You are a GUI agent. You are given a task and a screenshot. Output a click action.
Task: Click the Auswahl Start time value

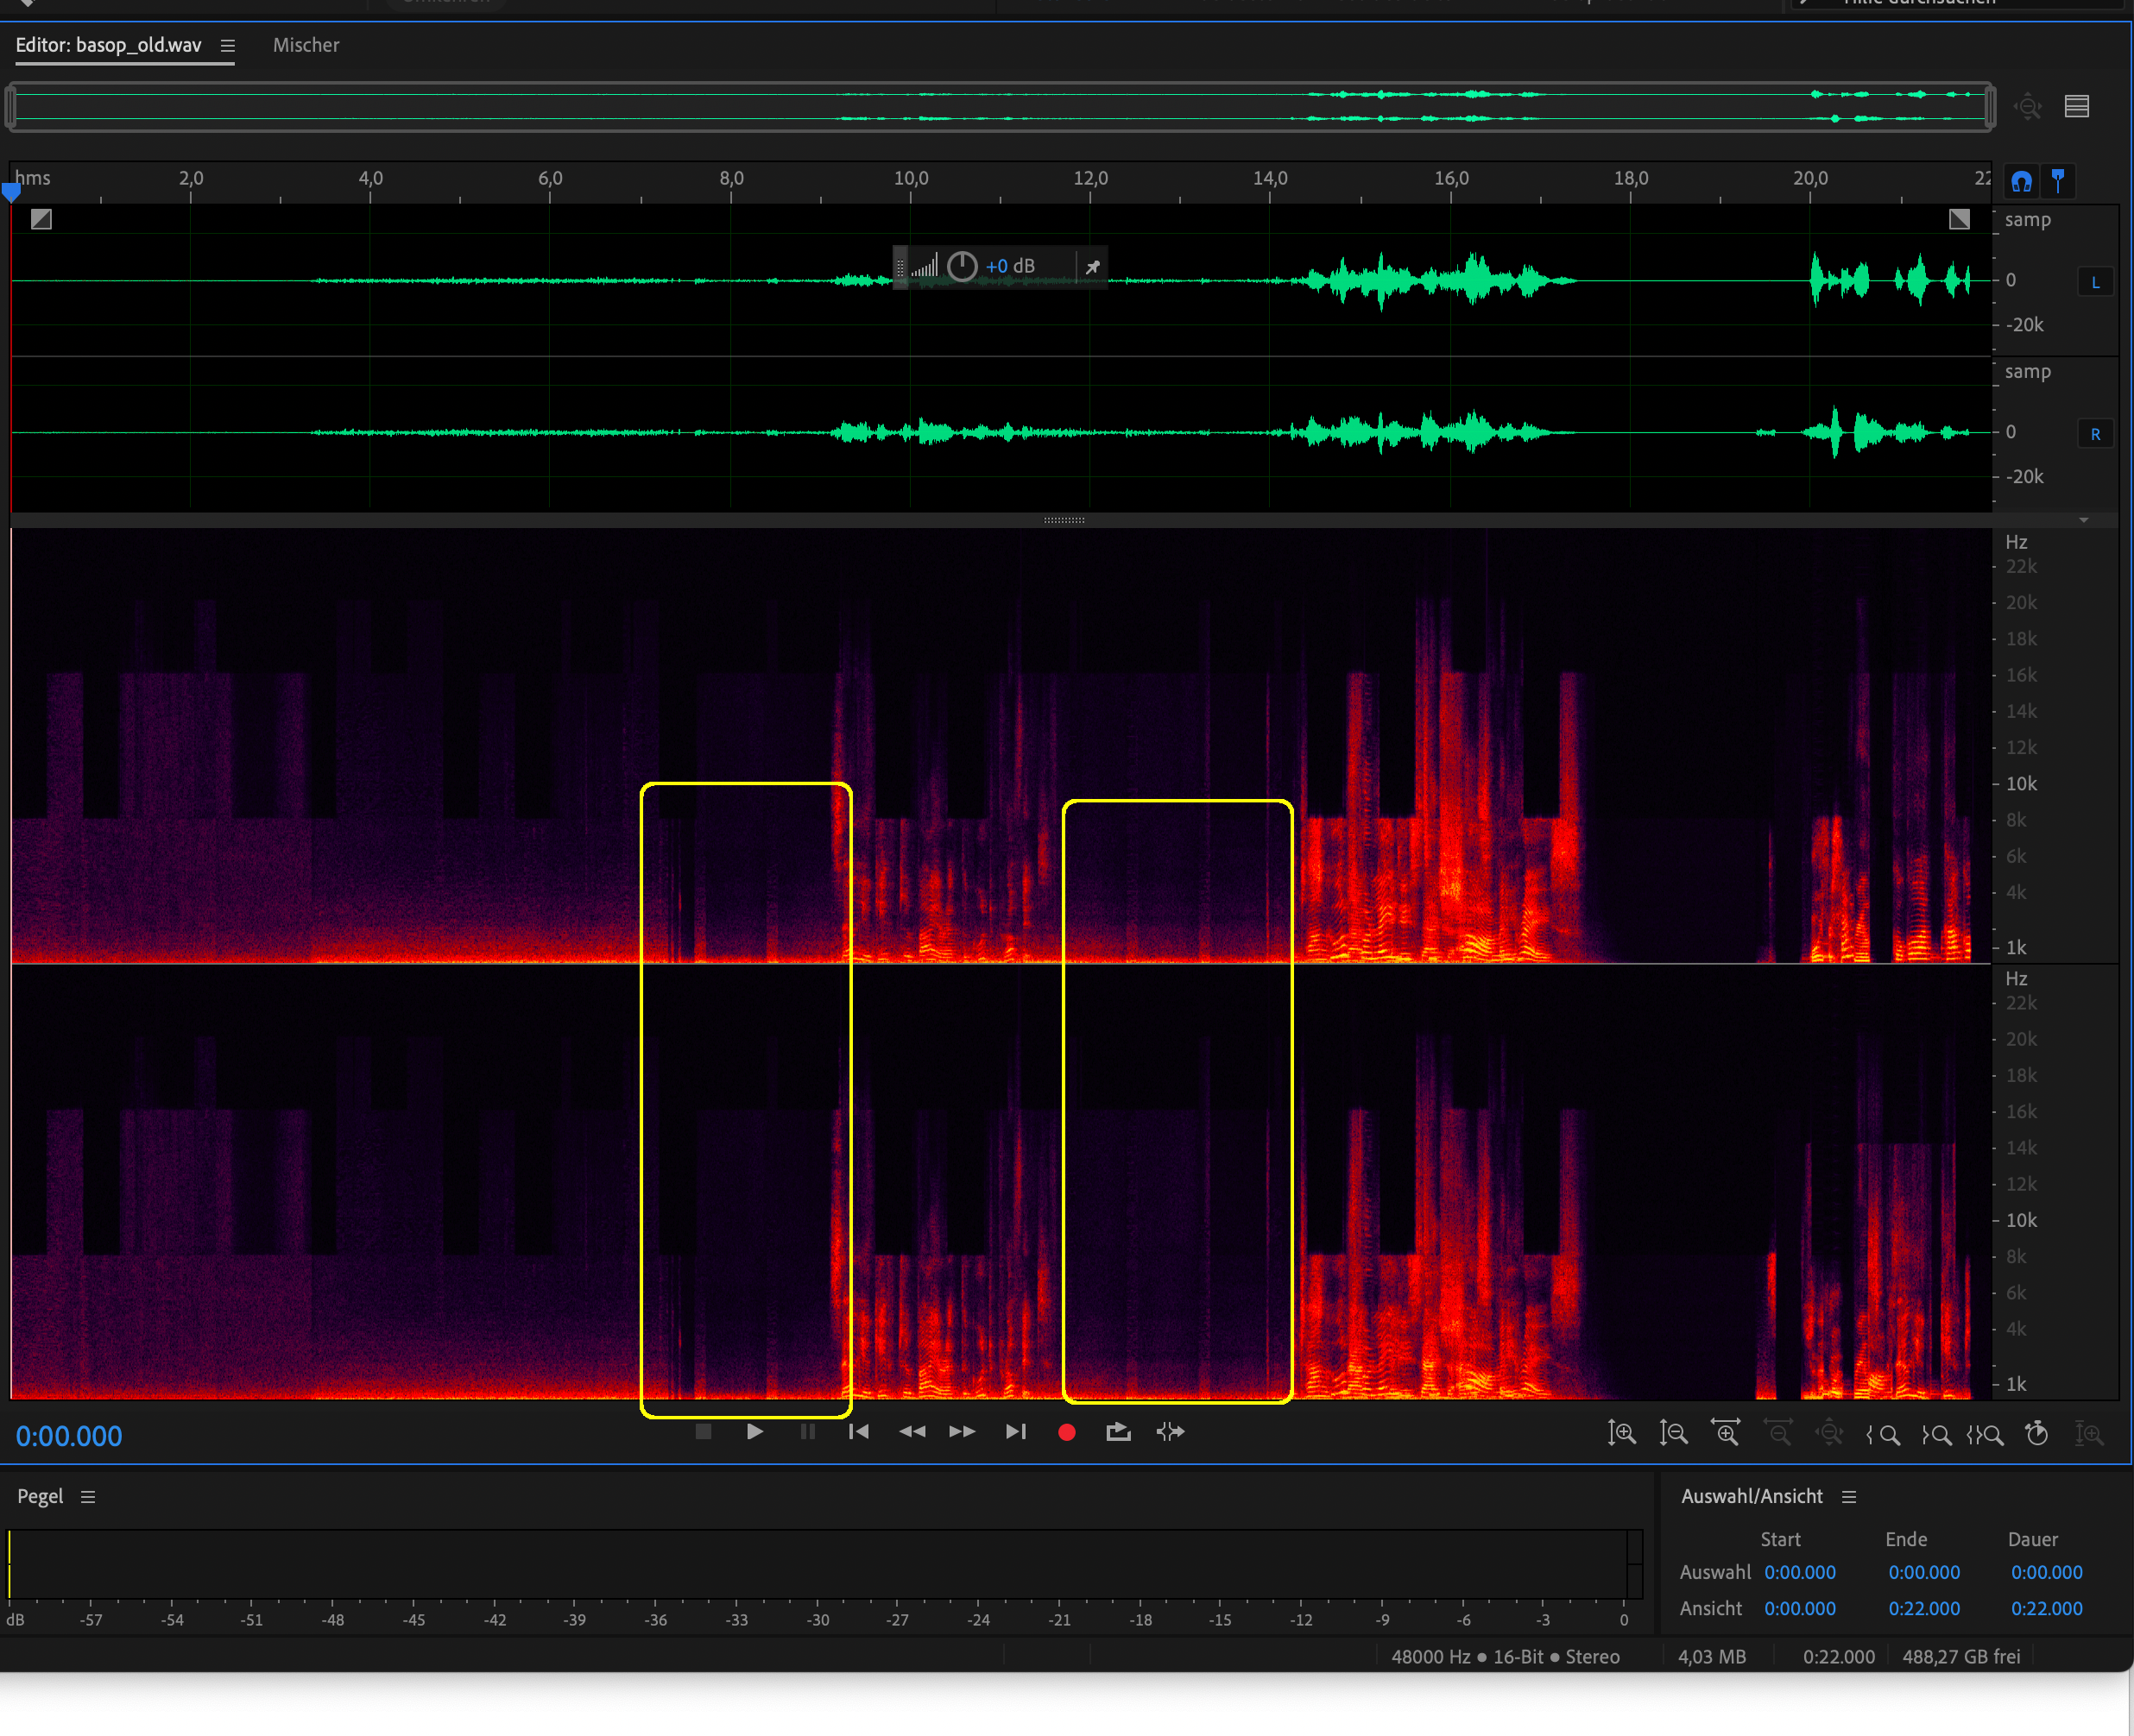(1799, 1572)
